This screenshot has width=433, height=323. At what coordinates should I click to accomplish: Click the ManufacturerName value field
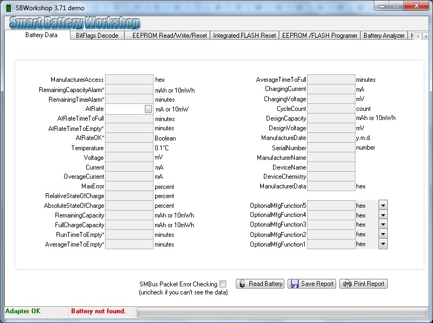[331, 157]
